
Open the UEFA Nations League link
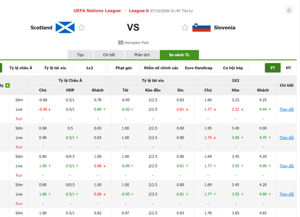97,11
